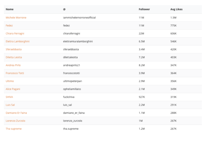Image resolution: width=204 pixels, height=144 pixels.
Task: Click the SHIVA link
Action: coord(9,97)
